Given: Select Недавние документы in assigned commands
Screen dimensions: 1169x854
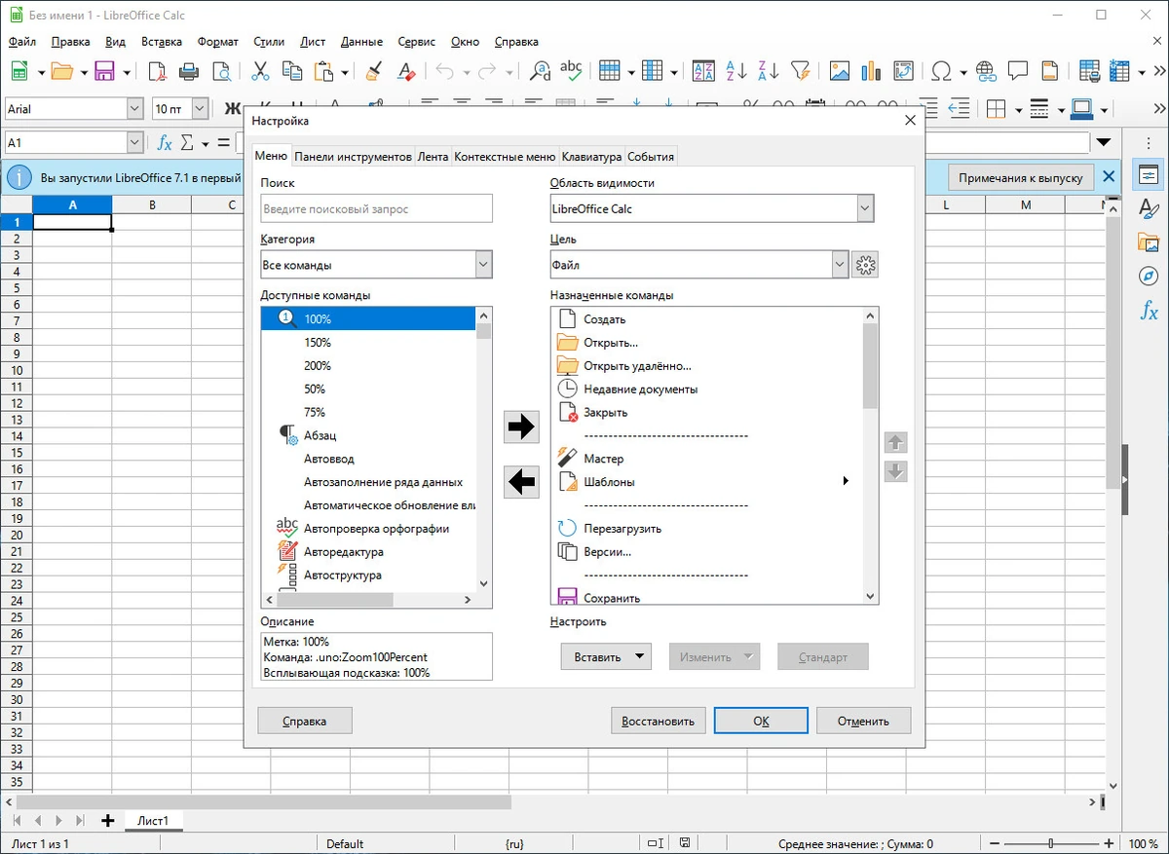Looking at the screenshot, I should [x=708, y=389].
